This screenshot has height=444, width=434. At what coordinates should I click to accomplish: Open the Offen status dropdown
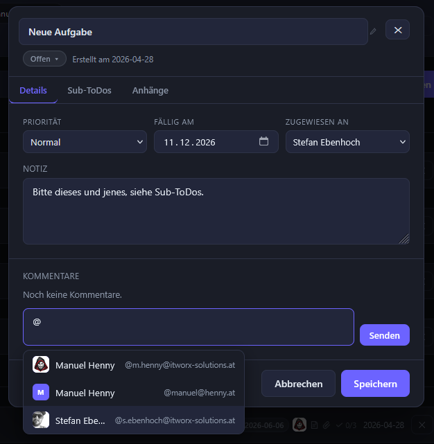(x=44, y=59)
